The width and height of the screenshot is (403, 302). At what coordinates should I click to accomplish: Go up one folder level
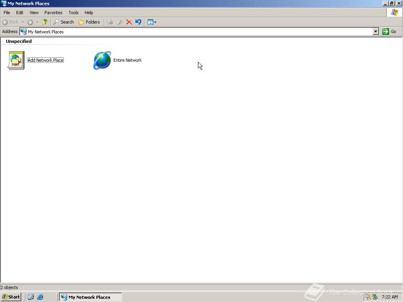[x=45, y=22]
